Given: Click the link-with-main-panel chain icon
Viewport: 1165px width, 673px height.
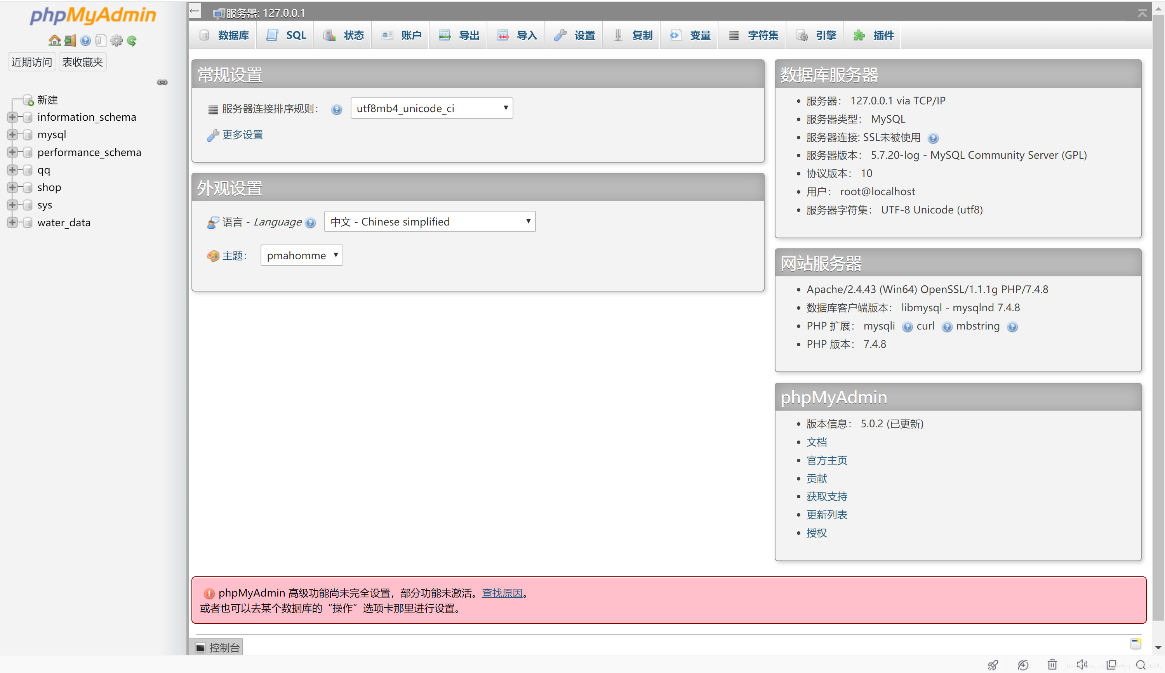Looking at the screenshot, I should point(162,82).
